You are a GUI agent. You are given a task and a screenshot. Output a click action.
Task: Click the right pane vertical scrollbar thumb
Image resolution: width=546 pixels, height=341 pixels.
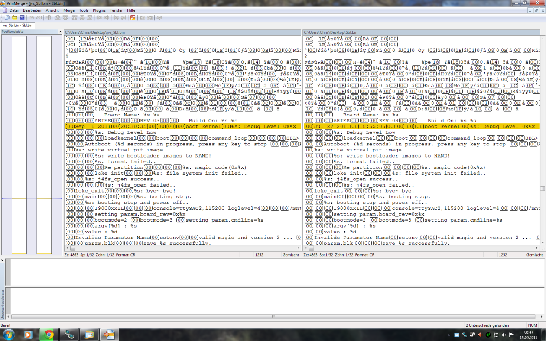point(542,188)
